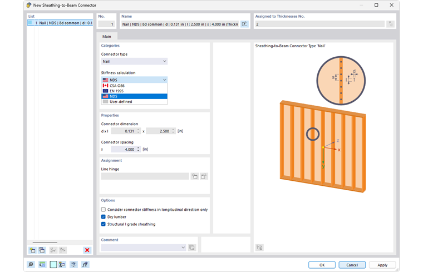Click the No. field showing 1
423x272 pixels.
[106, 24]
